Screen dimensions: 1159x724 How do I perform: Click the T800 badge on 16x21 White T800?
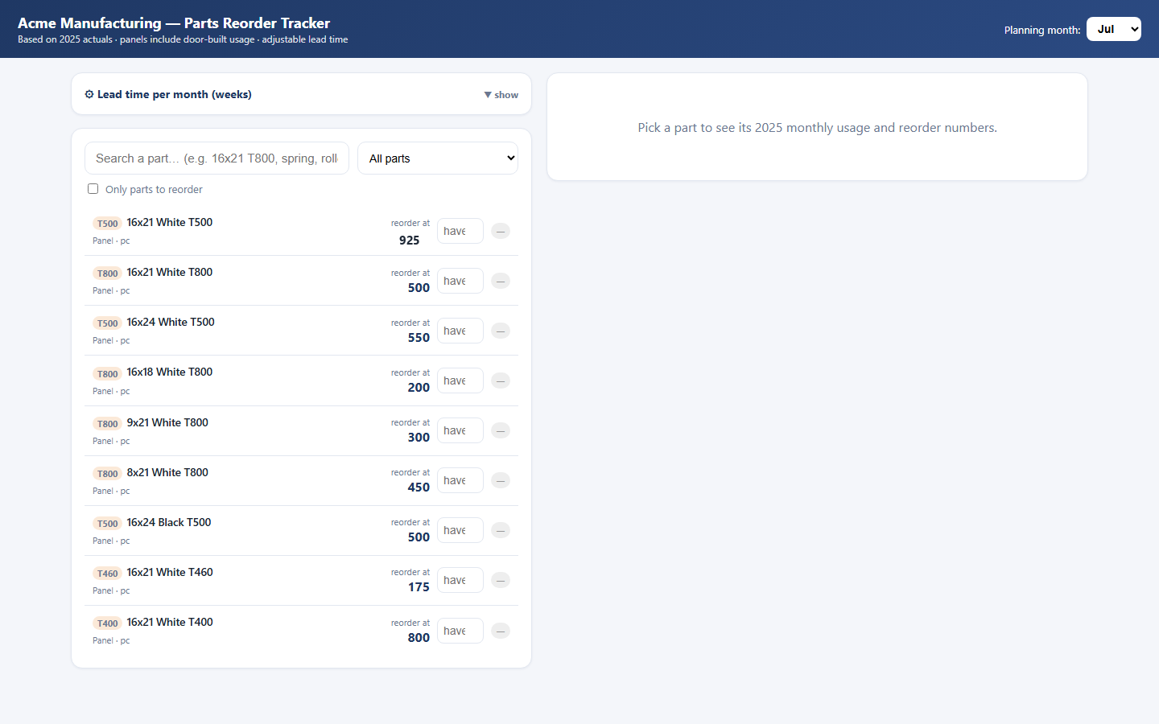107,274
